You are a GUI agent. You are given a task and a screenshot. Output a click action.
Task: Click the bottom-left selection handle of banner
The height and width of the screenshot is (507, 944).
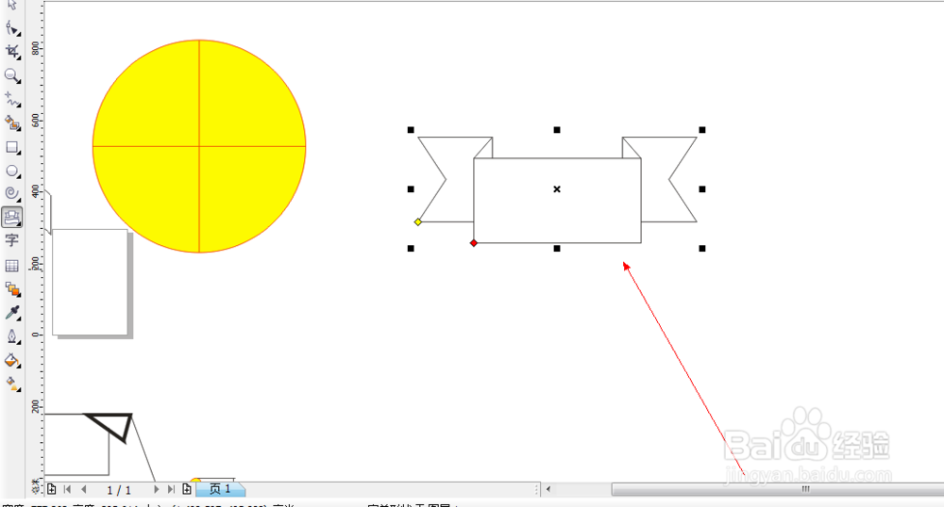coord(411,248)
